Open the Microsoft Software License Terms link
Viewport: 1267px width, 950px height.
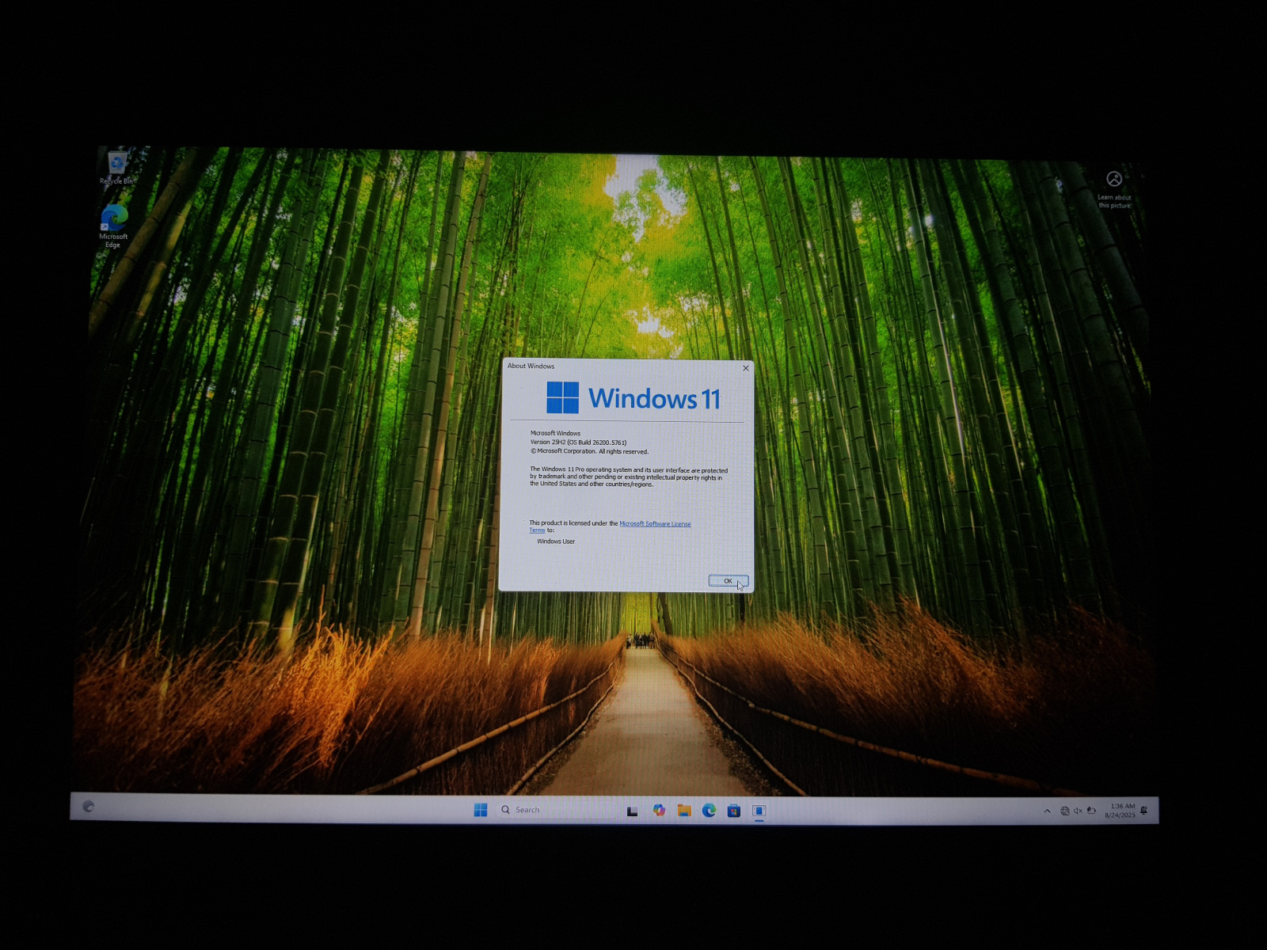point(654,524)
